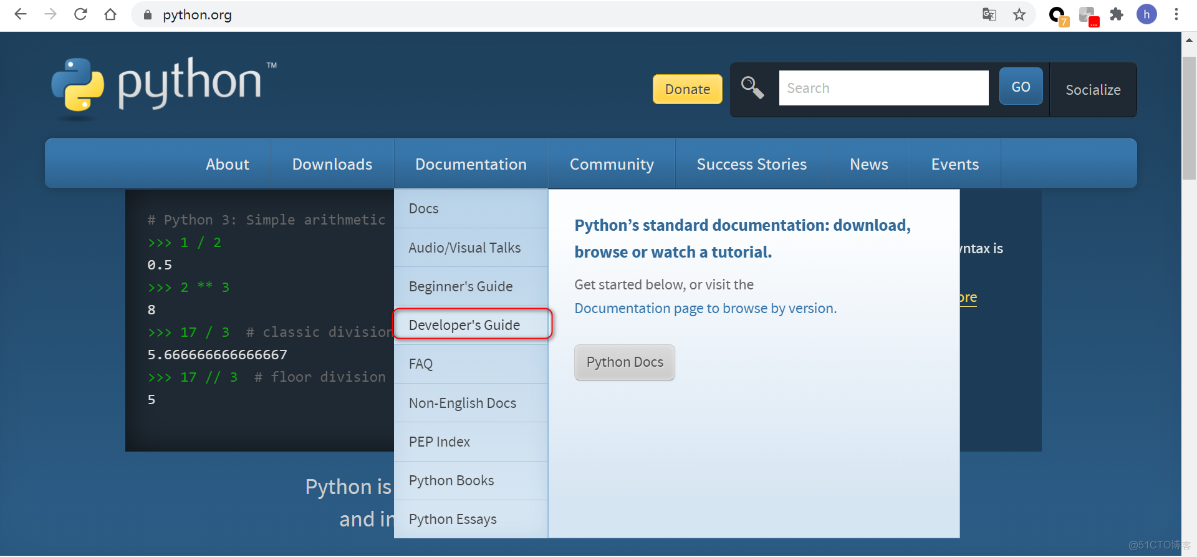Open 'Documentation page to browse by version' link
This screenshot has width=1197, height=557.
click(704, 308)
